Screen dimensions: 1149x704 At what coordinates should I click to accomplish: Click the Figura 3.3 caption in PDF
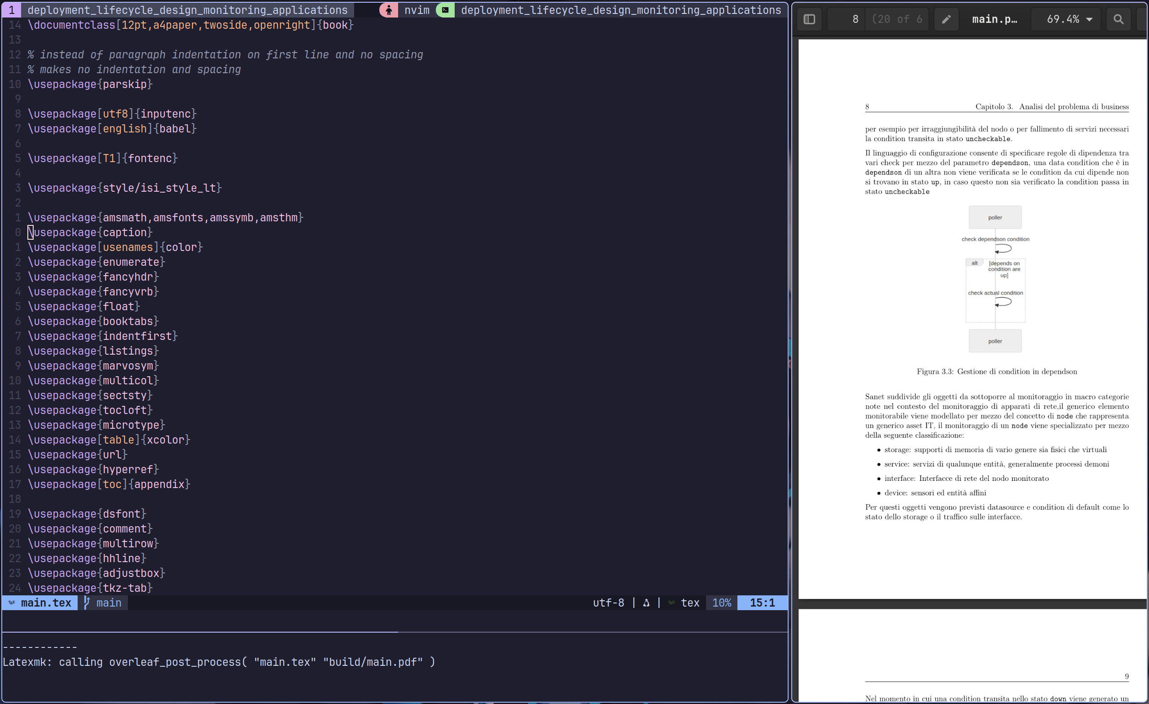[x=996, y=371]
